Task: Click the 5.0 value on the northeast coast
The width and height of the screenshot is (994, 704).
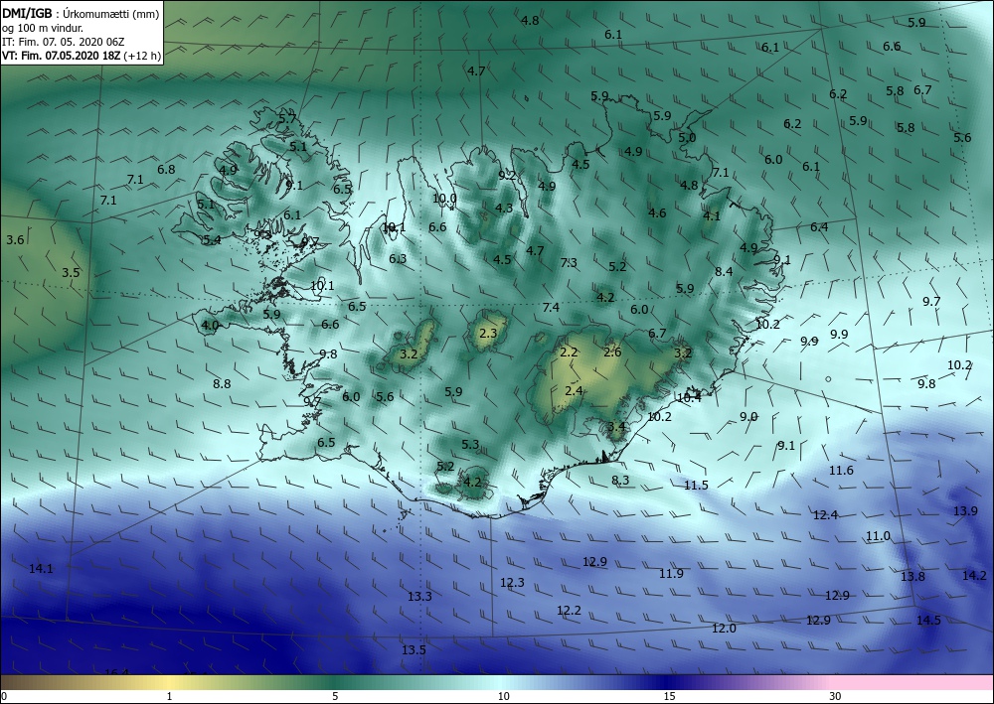Action: tap(687, 138)
